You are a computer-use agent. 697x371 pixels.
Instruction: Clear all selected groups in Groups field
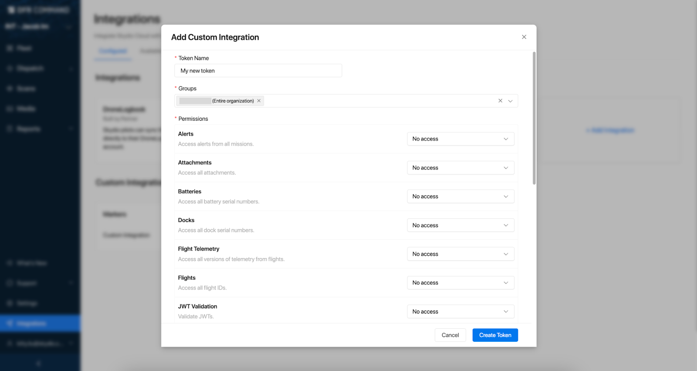click(x=500, y=101)
